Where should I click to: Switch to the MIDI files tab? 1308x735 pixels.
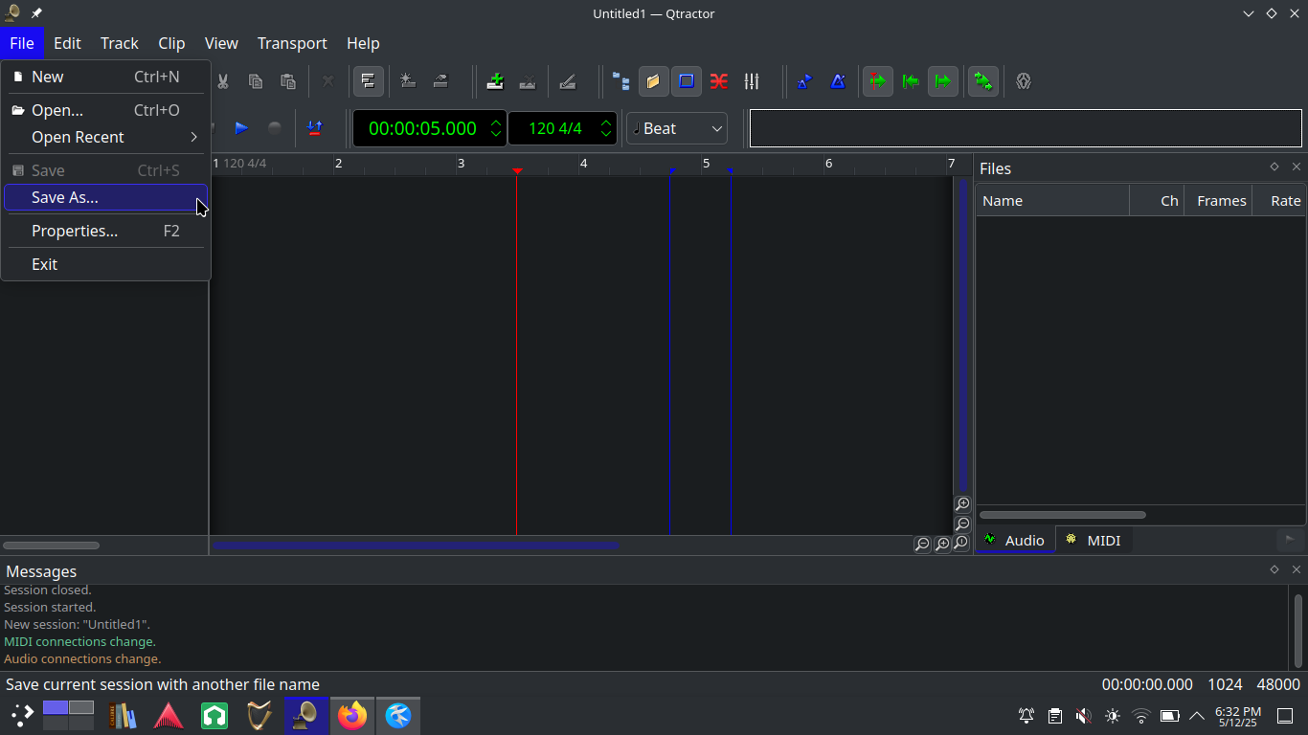point(1094,541)
